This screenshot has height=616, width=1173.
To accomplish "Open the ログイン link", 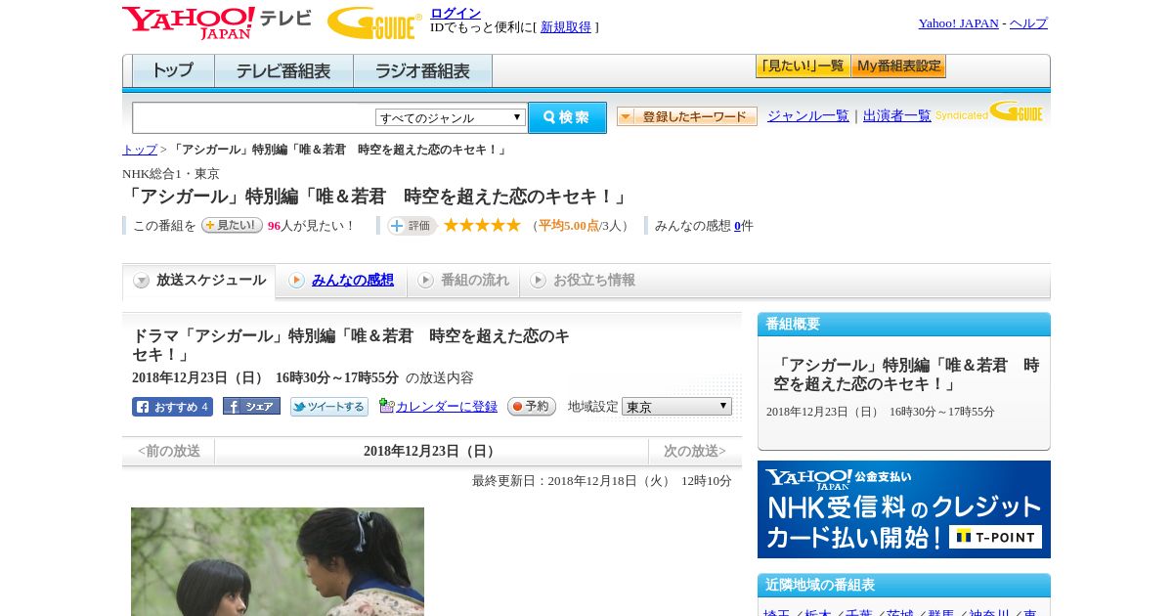I will click(456, 13).
